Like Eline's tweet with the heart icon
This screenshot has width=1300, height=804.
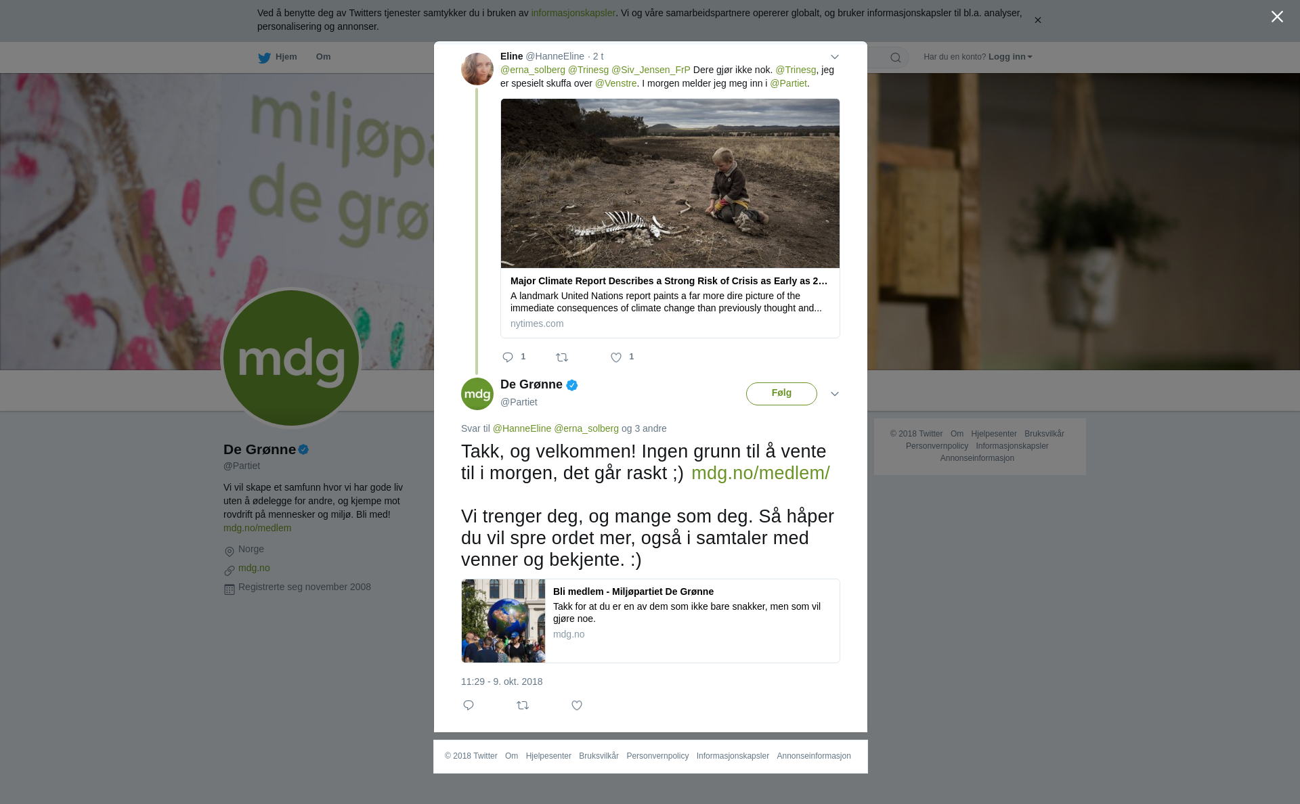[616, 357]
